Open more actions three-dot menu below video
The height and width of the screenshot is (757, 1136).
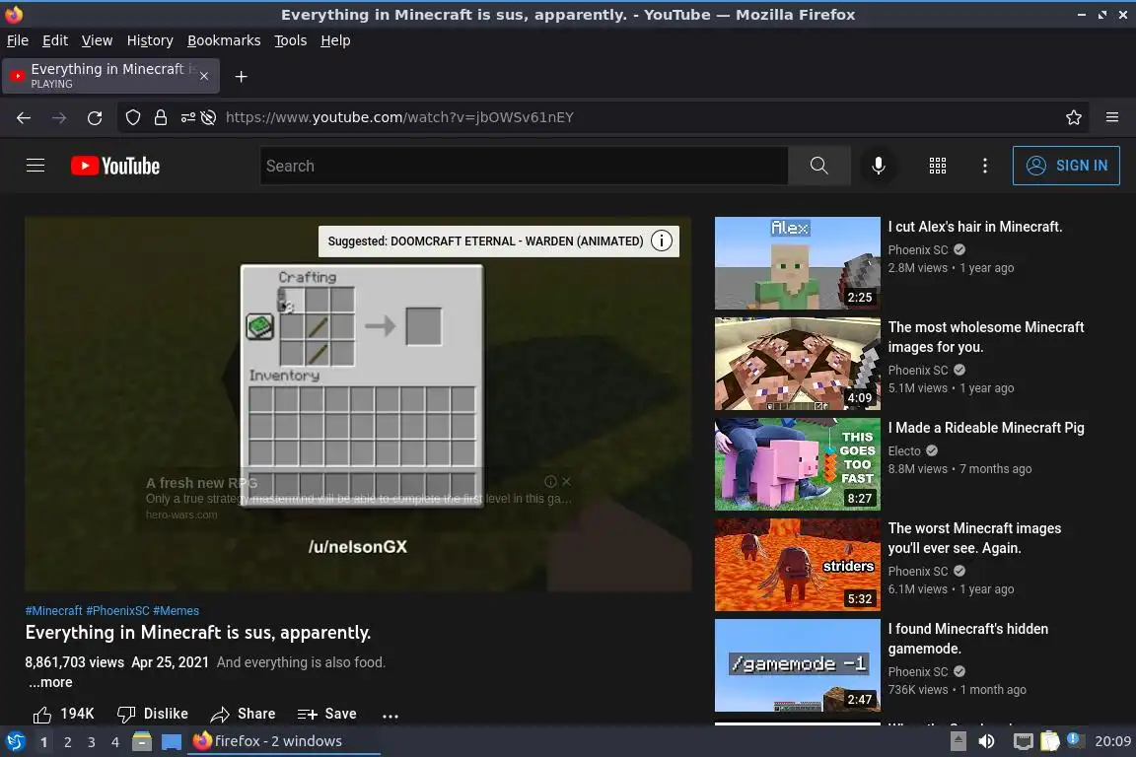[x=390, y=716]
